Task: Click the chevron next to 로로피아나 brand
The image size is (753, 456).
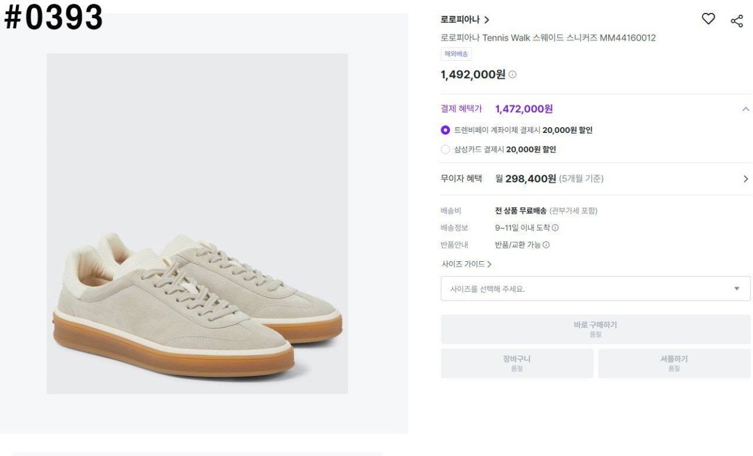Action: point(487,20)
